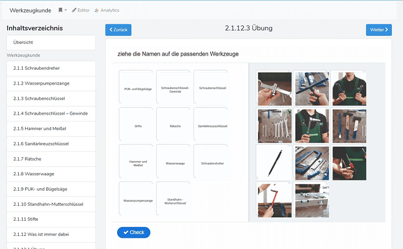Select chapter 2.1.2 Wasserpumpenzange
The width and height of the screenshot is (403, 249).
(51, 83)
